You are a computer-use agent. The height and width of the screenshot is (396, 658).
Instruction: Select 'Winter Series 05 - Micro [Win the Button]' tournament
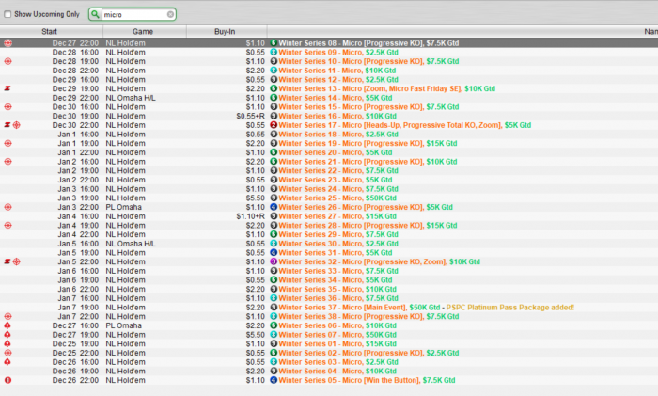coord(349,380)
